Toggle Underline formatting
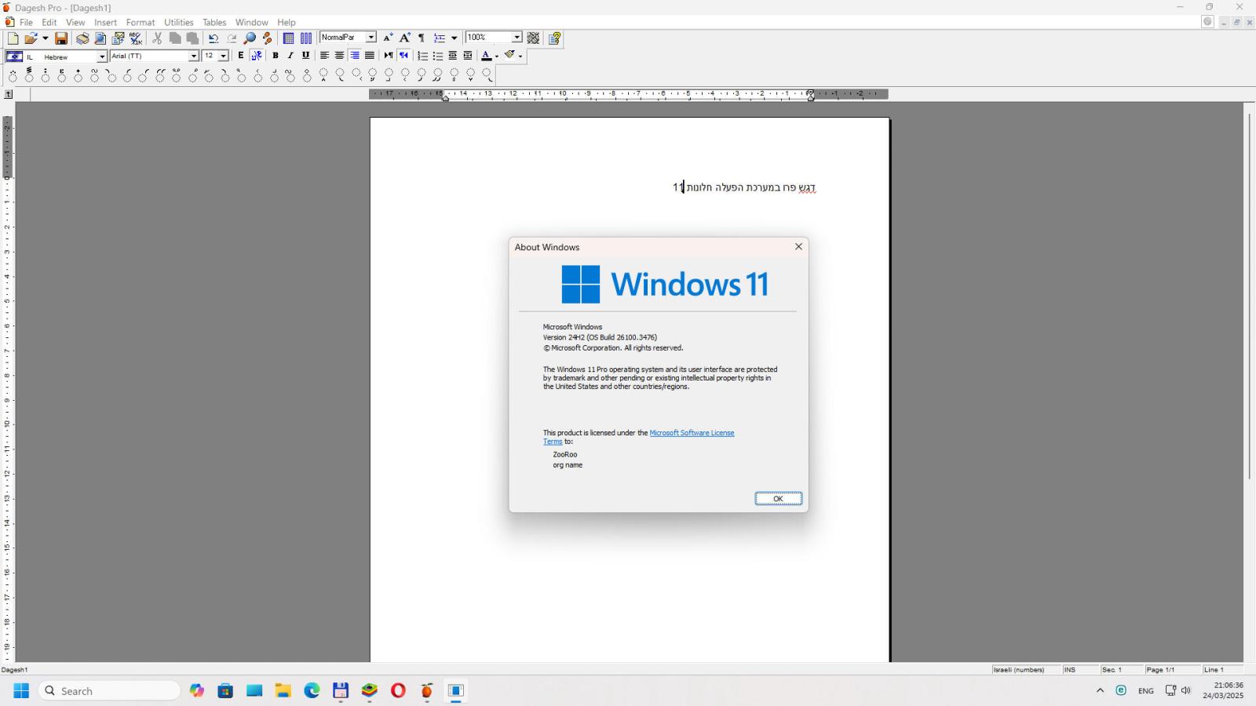The image size is (1256, 706). (x=305, y=56)
